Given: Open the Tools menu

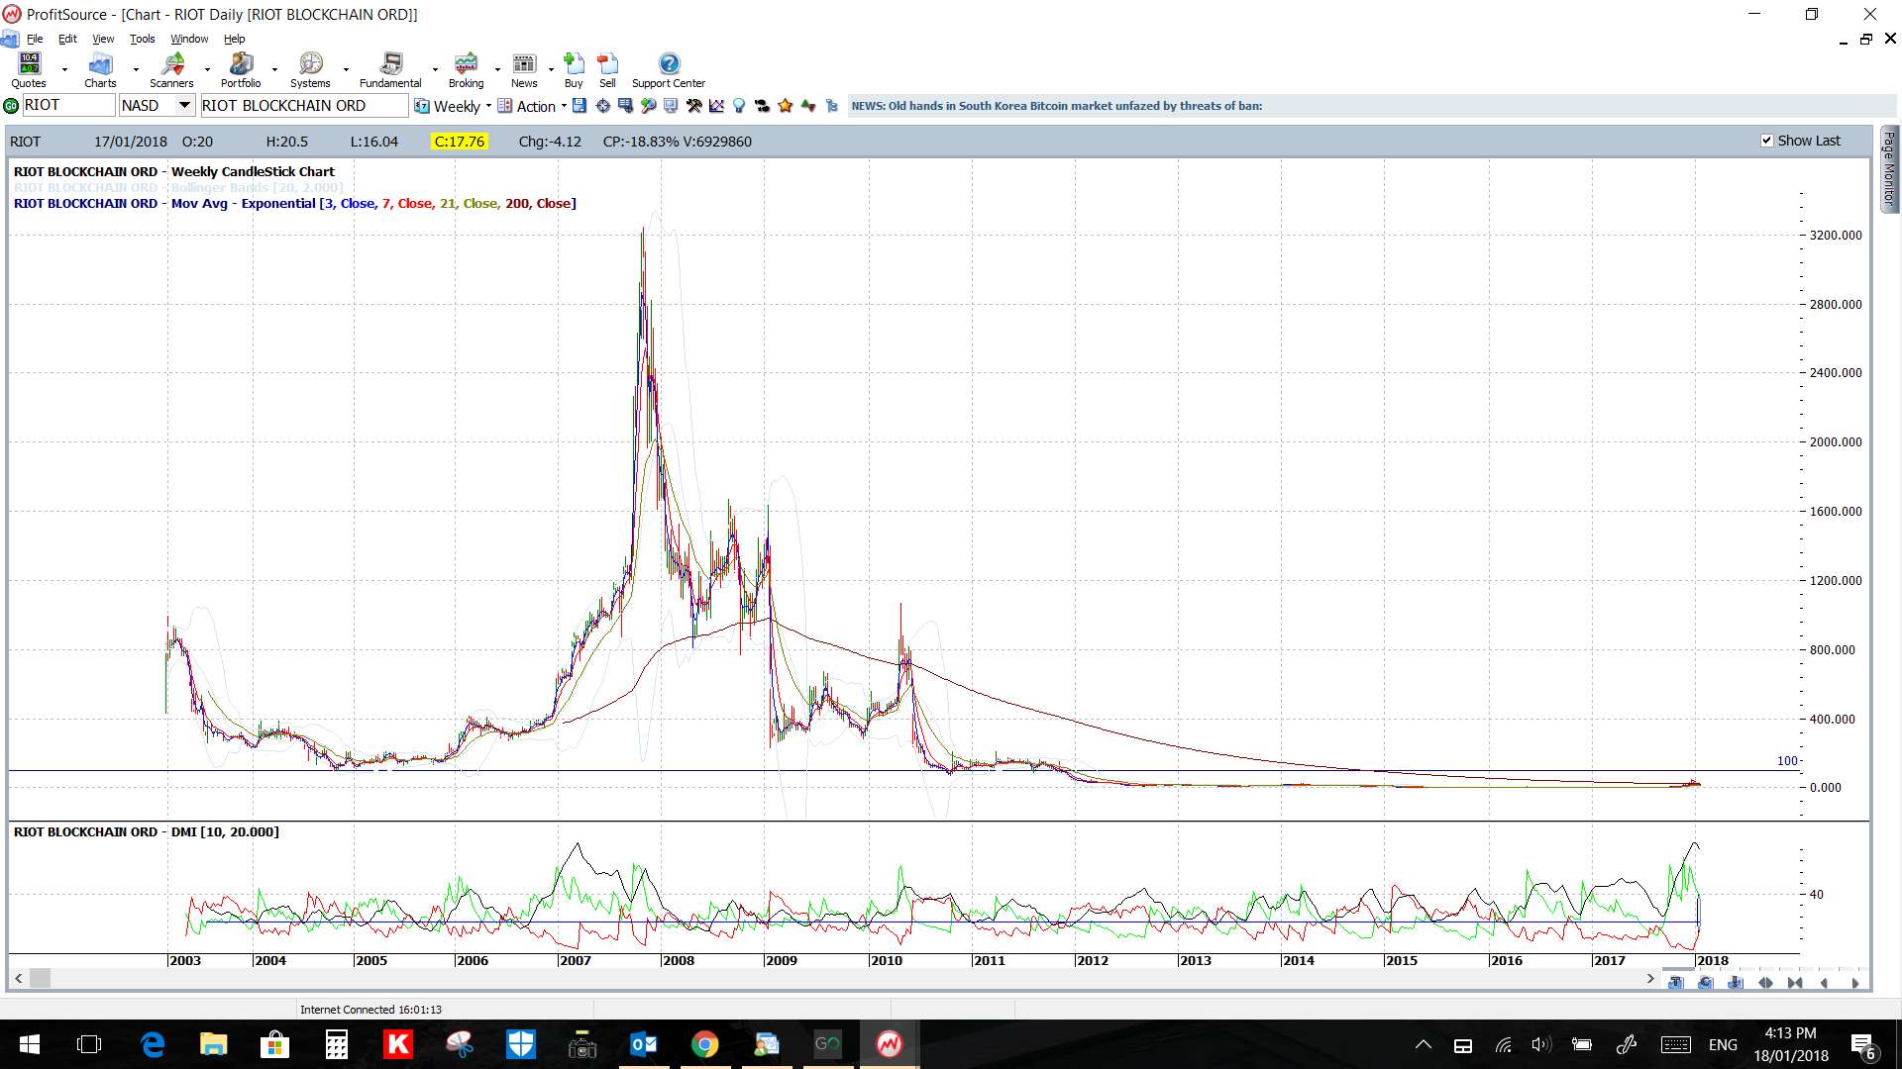Looking at the screenshot, I should 143,39.
